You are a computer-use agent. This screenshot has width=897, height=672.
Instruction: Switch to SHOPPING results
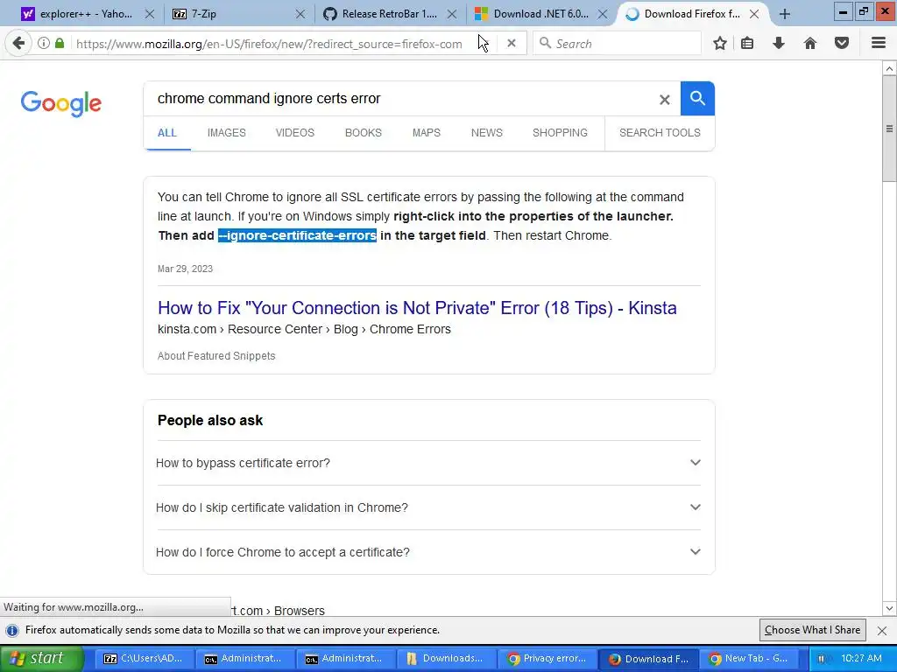coord(560,133)
